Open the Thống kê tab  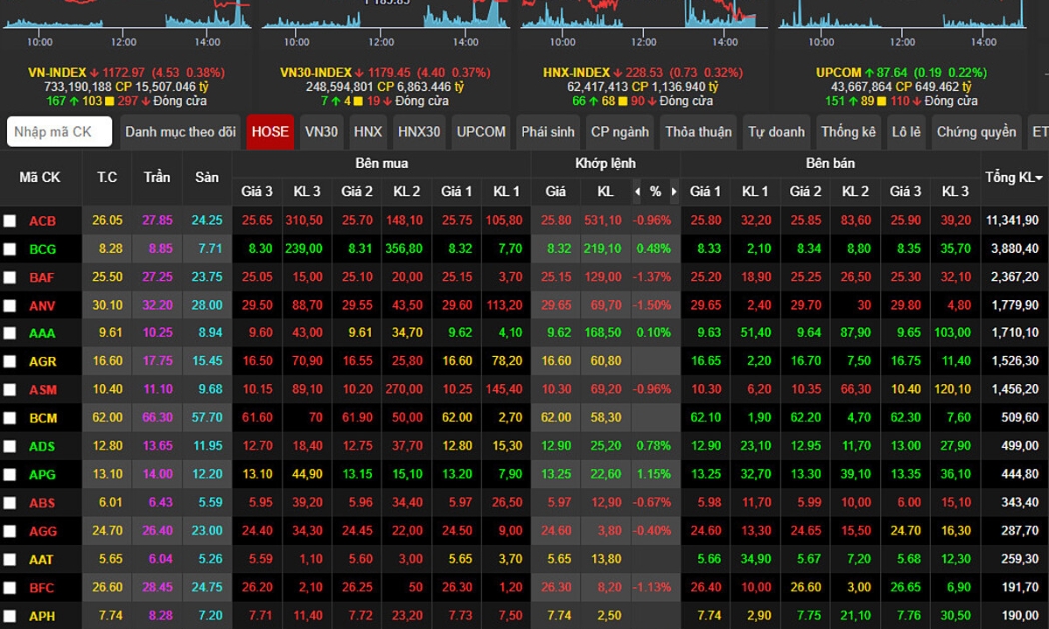pos(848,132)
